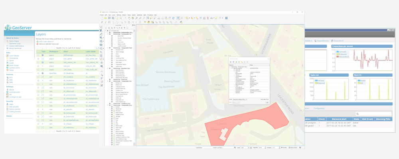Select Water Point layer in Layers Panel
Screen dimensions: 399x159
[119, 66]
